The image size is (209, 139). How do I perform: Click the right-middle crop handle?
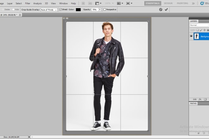click(148, 76)
